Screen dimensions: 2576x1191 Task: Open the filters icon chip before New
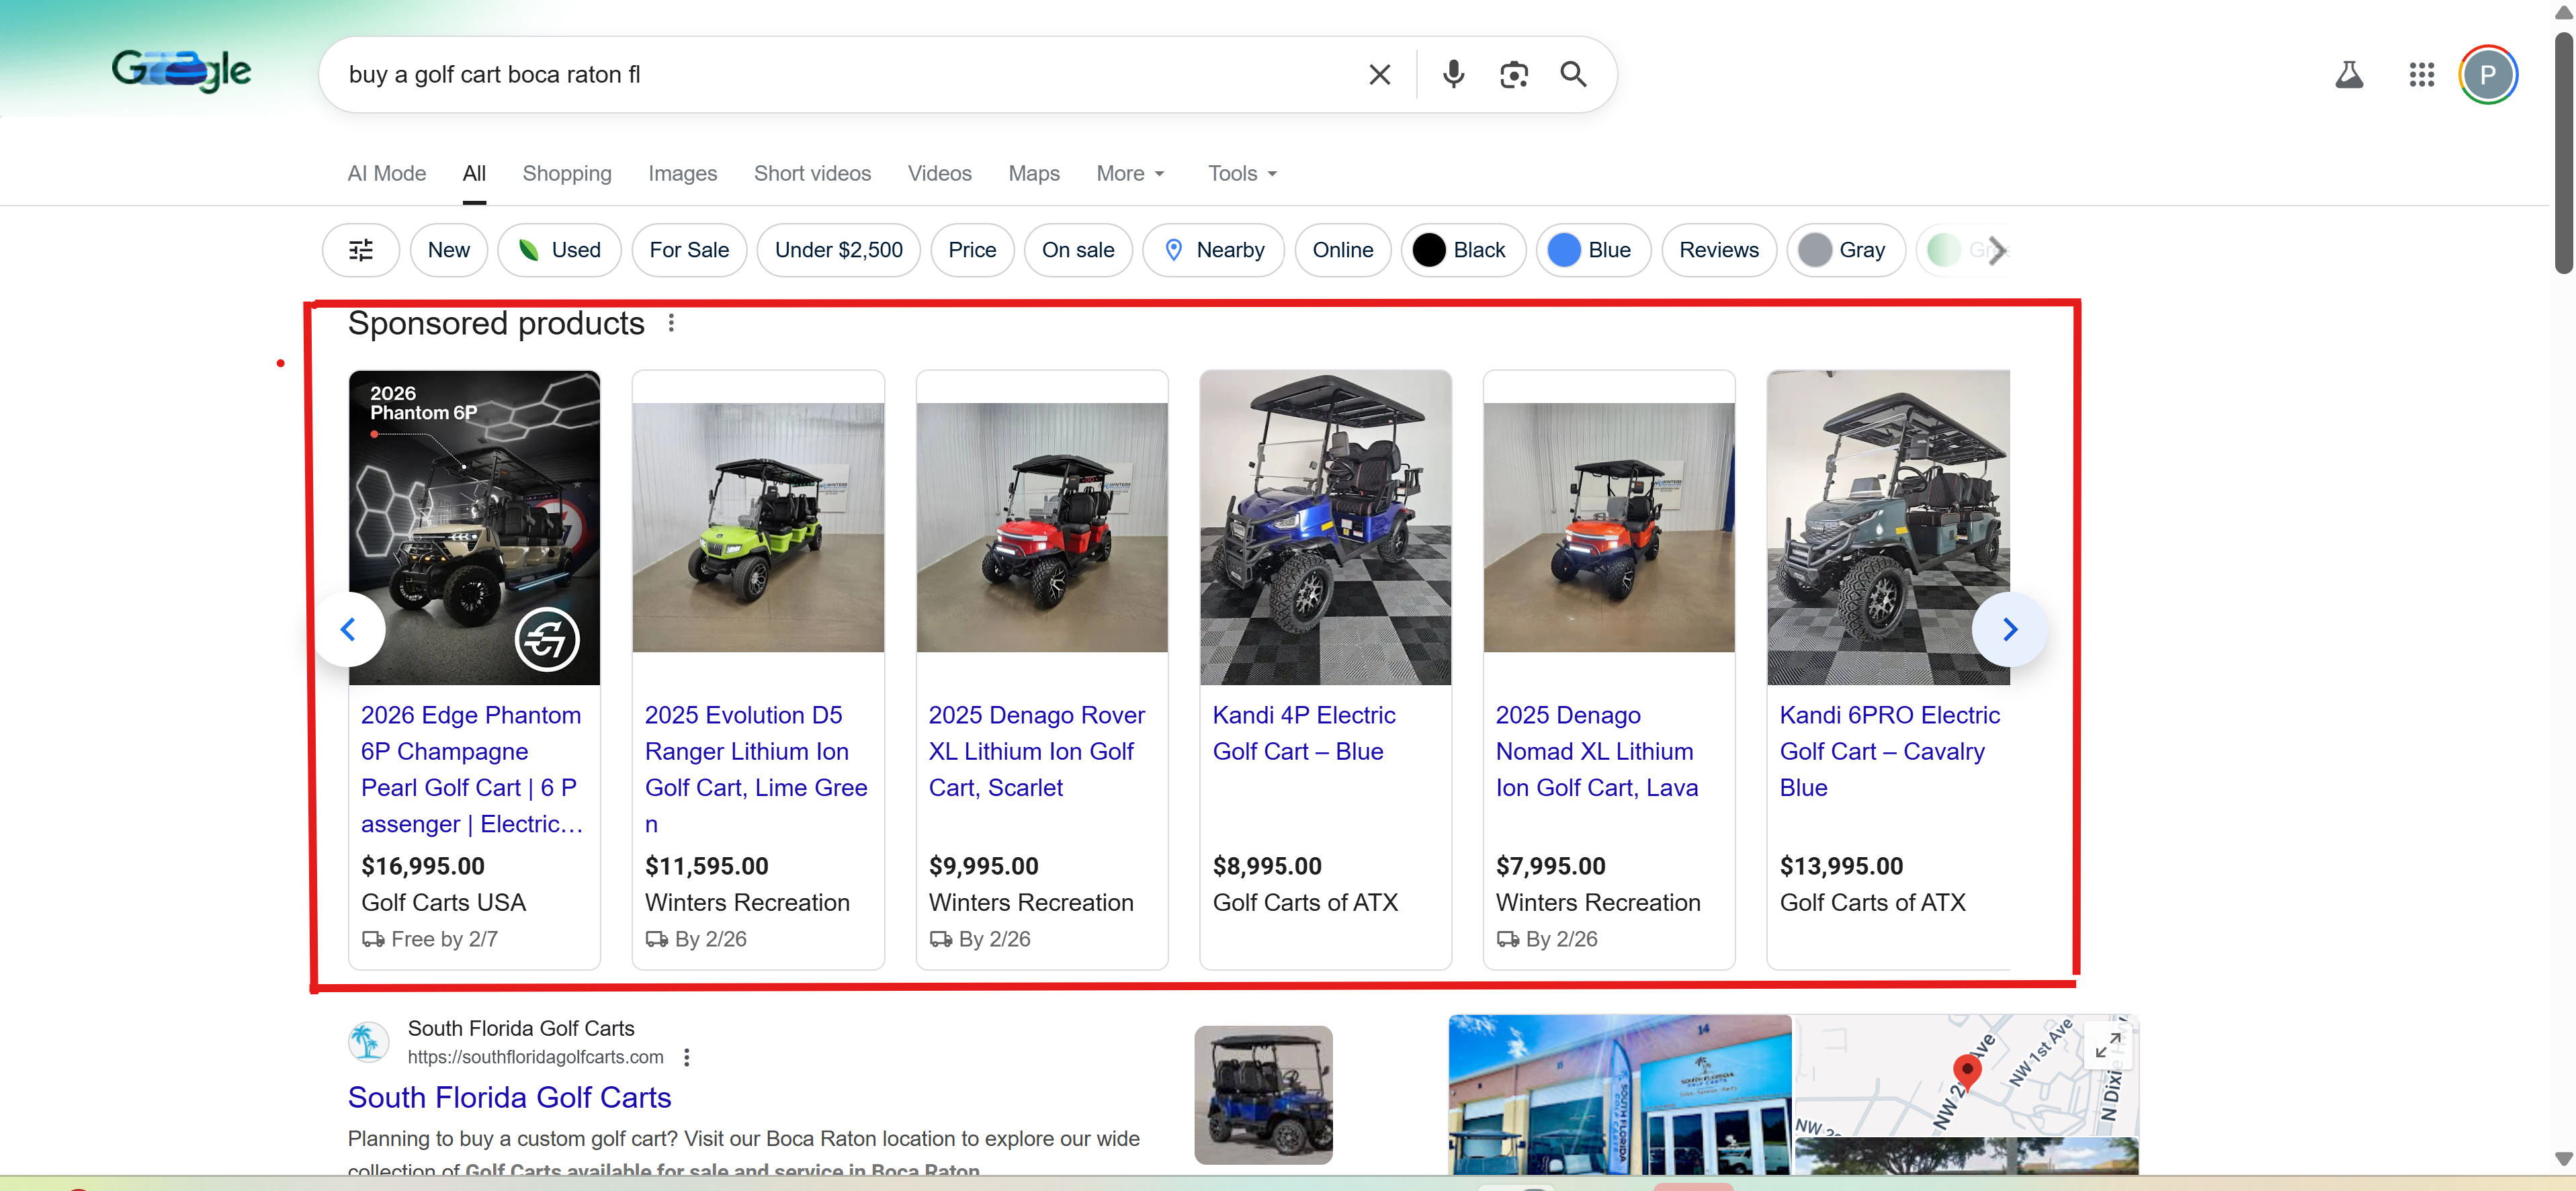[x=360, y=250]
